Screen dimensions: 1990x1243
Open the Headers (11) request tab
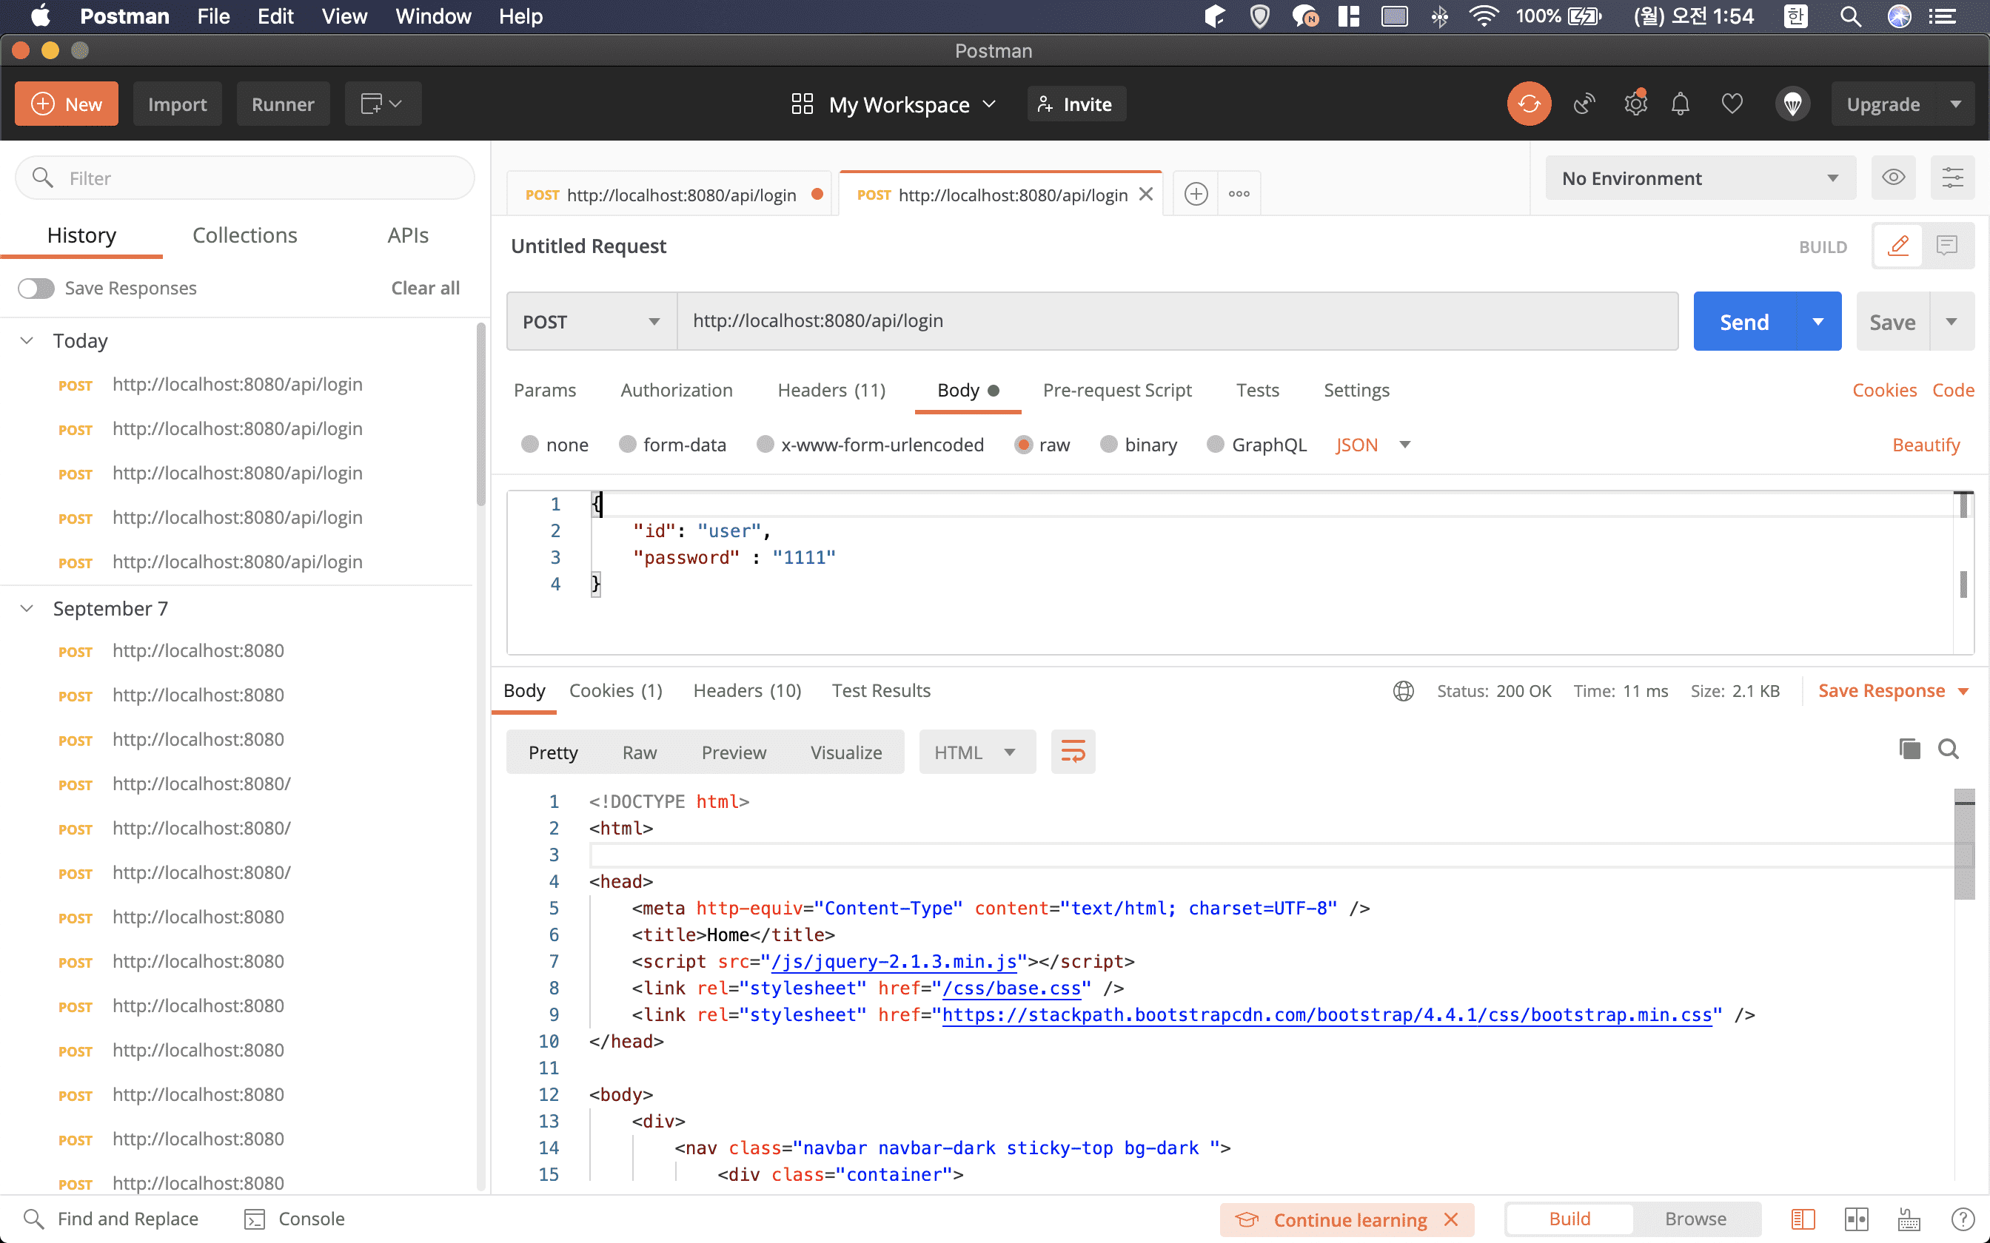[831, 390]
